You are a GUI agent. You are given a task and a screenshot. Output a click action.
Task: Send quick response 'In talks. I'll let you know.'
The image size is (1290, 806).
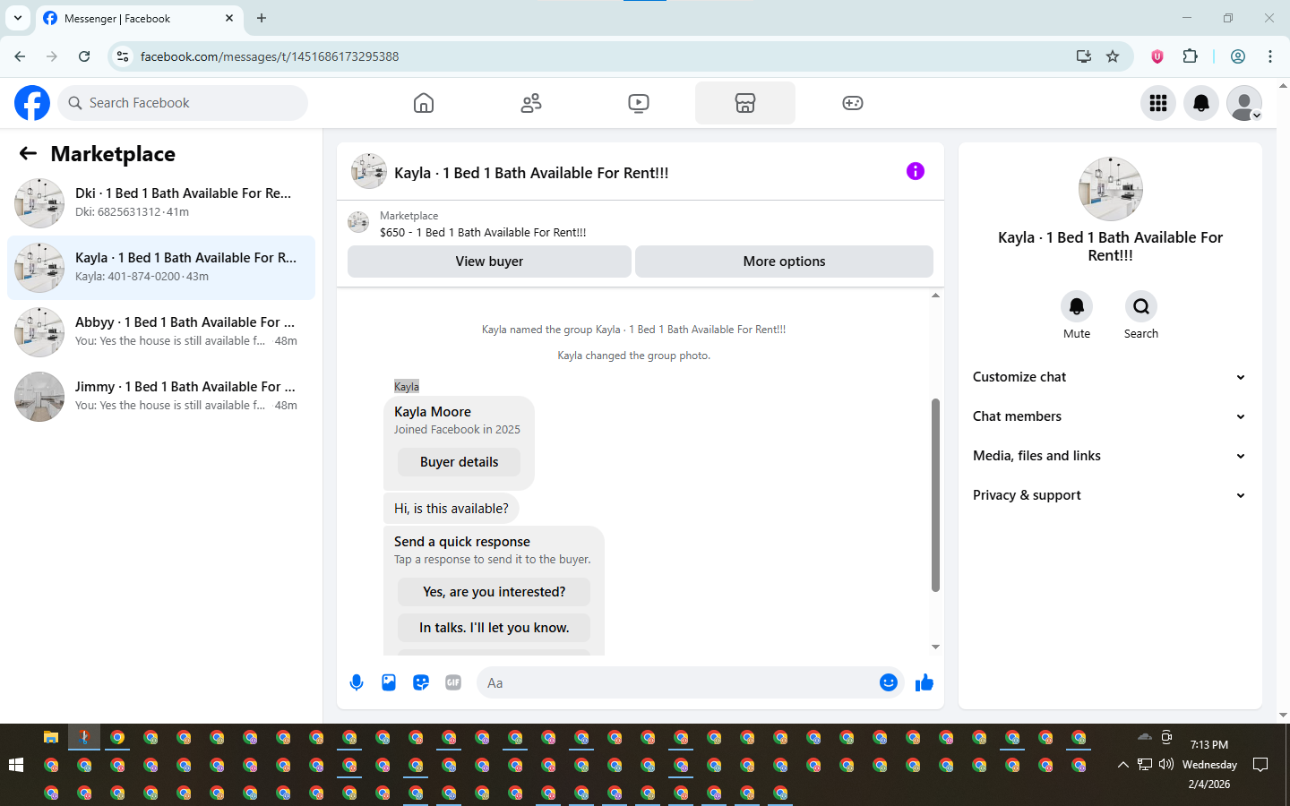tap(494, 628)
